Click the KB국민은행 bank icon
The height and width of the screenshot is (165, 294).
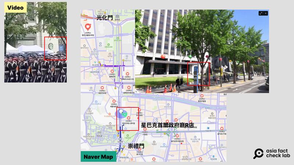[95, 69]
